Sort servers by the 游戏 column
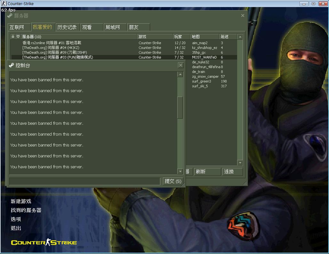Image resolution: width=329 pixels, height=254 pixels. click(155, 37)
